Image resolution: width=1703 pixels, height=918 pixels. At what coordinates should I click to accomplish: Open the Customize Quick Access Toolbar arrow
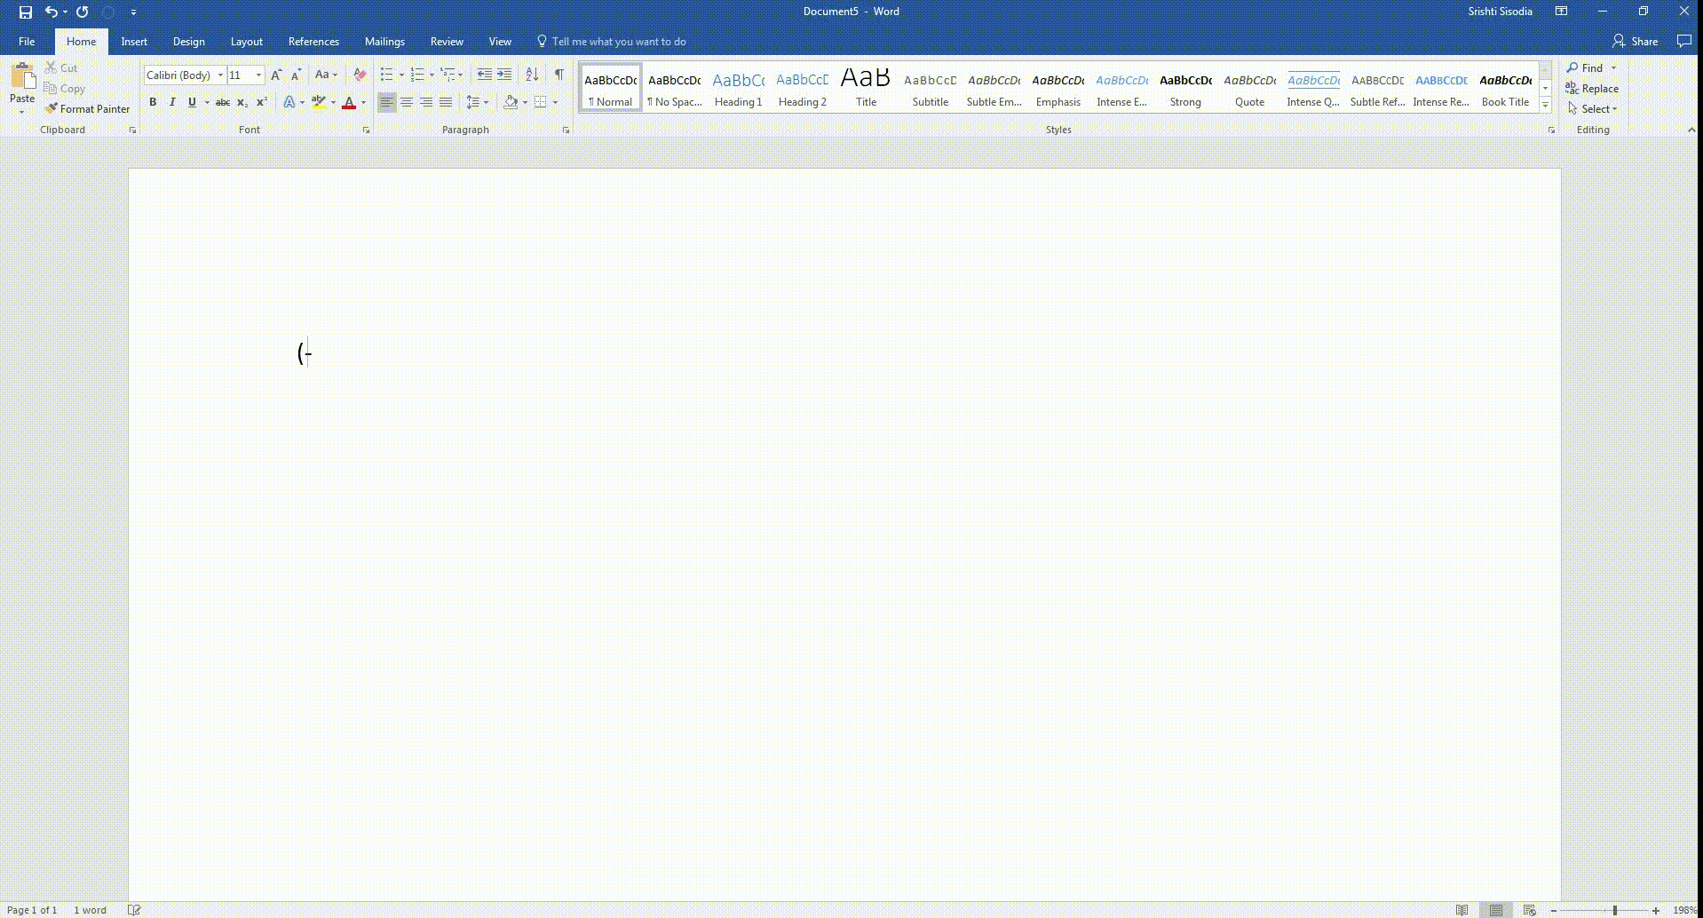click(133, 12)
